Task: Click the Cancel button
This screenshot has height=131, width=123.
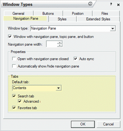Action: [108, 124]
